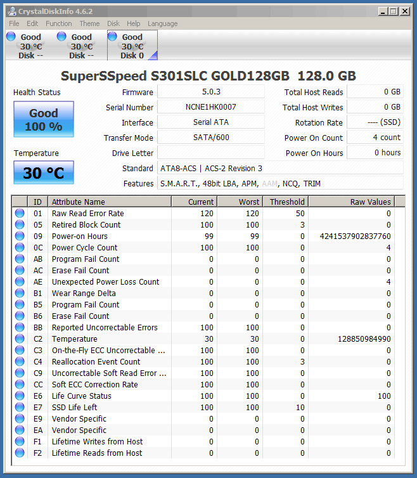The height and width of the screenshot is (478, 417).
Task: Click the orb beside Reallocation Event Count
Action: click(x=20, y=362)
